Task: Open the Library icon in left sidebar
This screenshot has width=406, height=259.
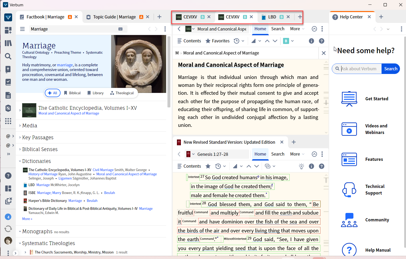Action: point(8,43)
